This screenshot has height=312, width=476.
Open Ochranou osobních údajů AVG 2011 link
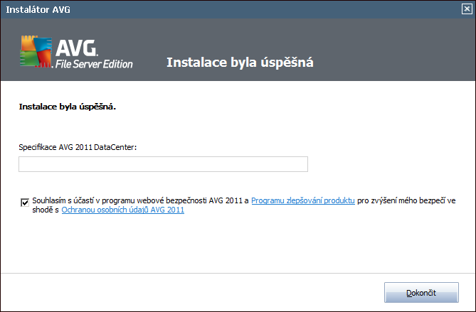[x=123, y=210]
